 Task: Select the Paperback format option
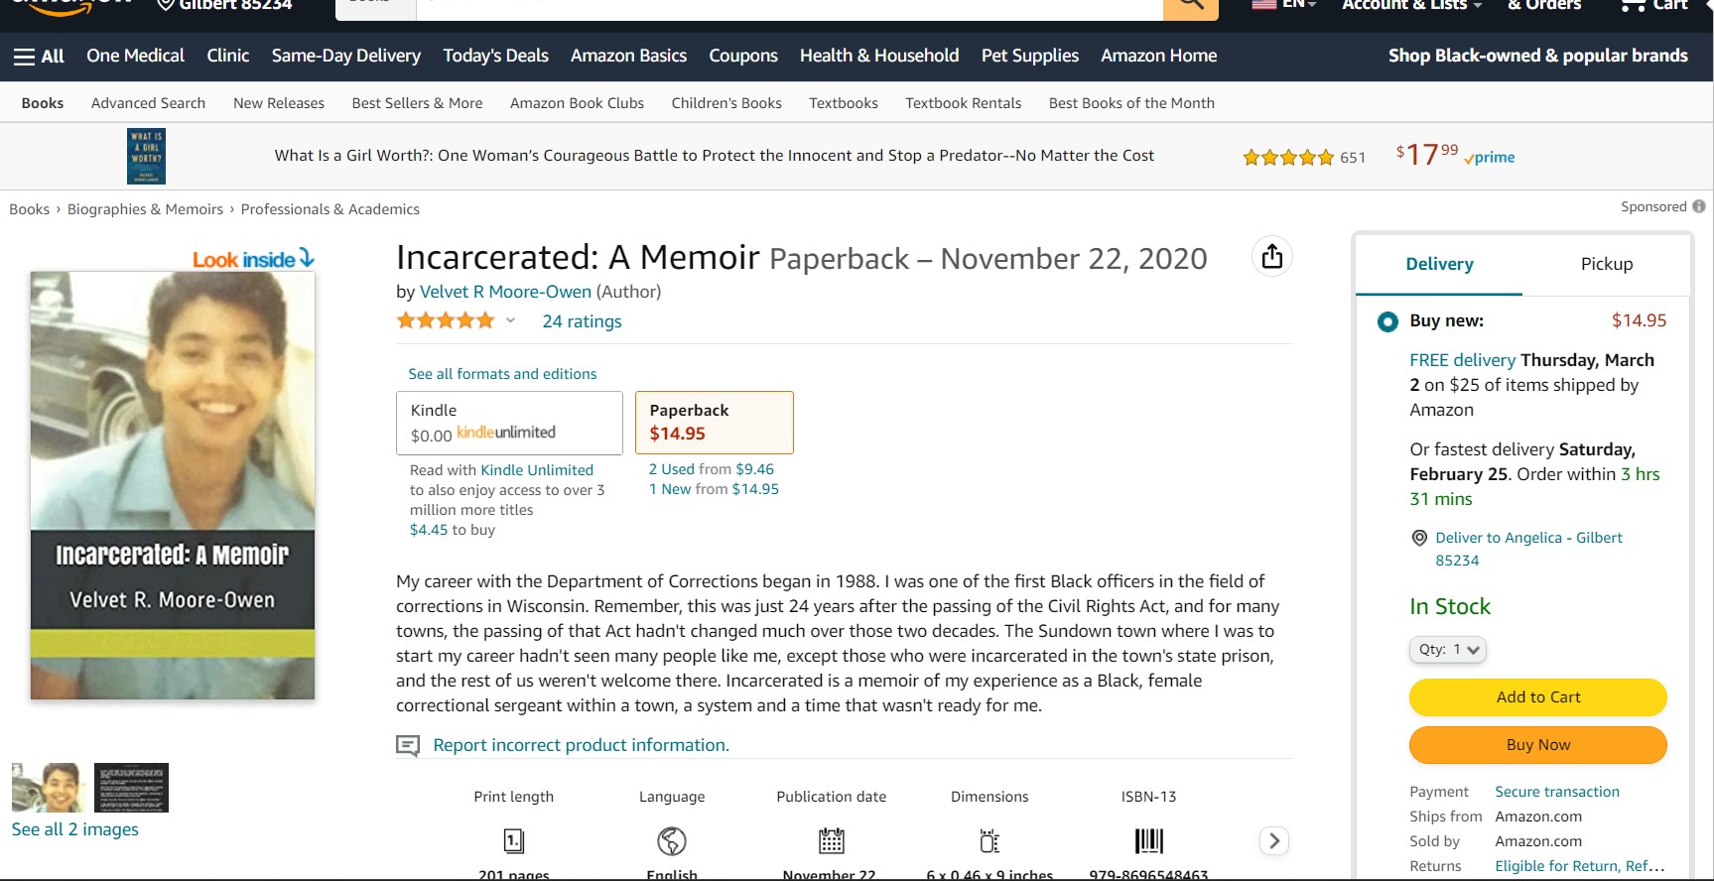click(714, 423)
